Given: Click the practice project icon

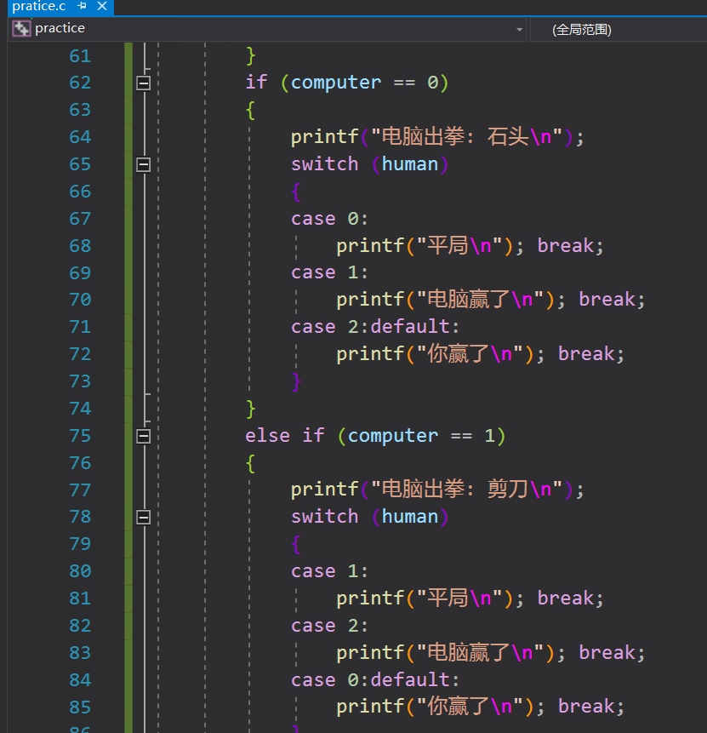Looking at the screenshot, I should click(21, 29).
